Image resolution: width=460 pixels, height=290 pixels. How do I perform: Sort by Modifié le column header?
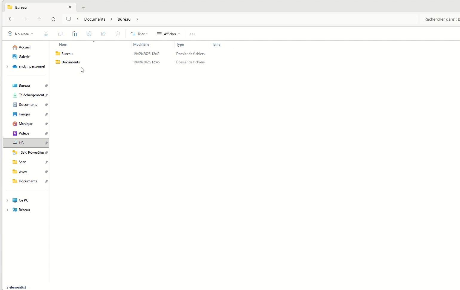click(x=141, y=45)
